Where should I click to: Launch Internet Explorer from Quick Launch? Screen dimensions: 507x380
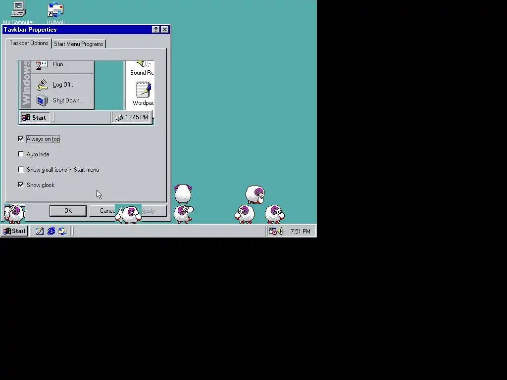[x=51, y=231]
